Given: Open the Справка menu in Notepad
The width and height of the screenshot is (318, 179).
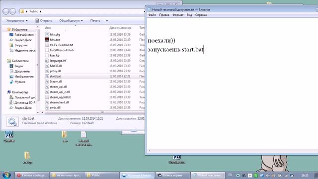Looking at the screenshot, I should pos(201,15).
